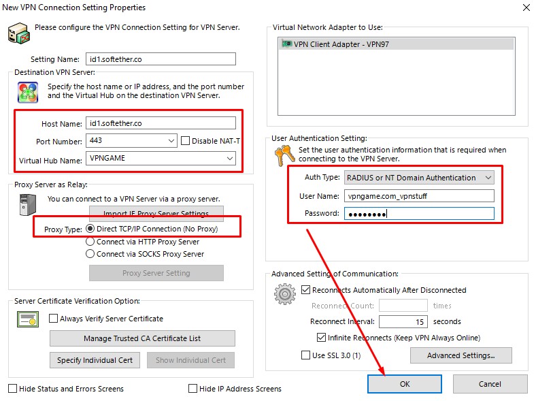Select VPN Client Adapter - VPN97 row
Image resolution: width=536 pixels, height=401 pixels.
[x=396, y=44]
